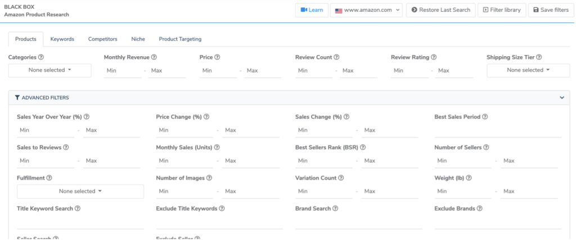Open the Filter library

pyautogui.click(x=502, y=10)
